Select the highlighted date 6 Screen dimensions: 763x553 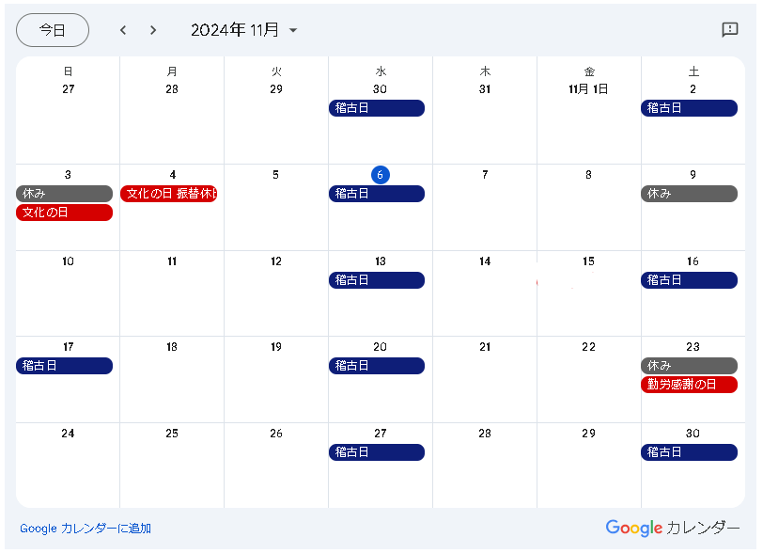(380, 175)
